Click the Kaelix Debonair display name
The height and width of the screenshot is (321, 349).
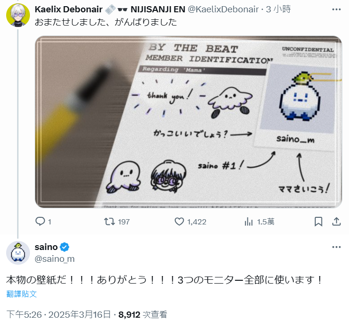tap(68, 9)
